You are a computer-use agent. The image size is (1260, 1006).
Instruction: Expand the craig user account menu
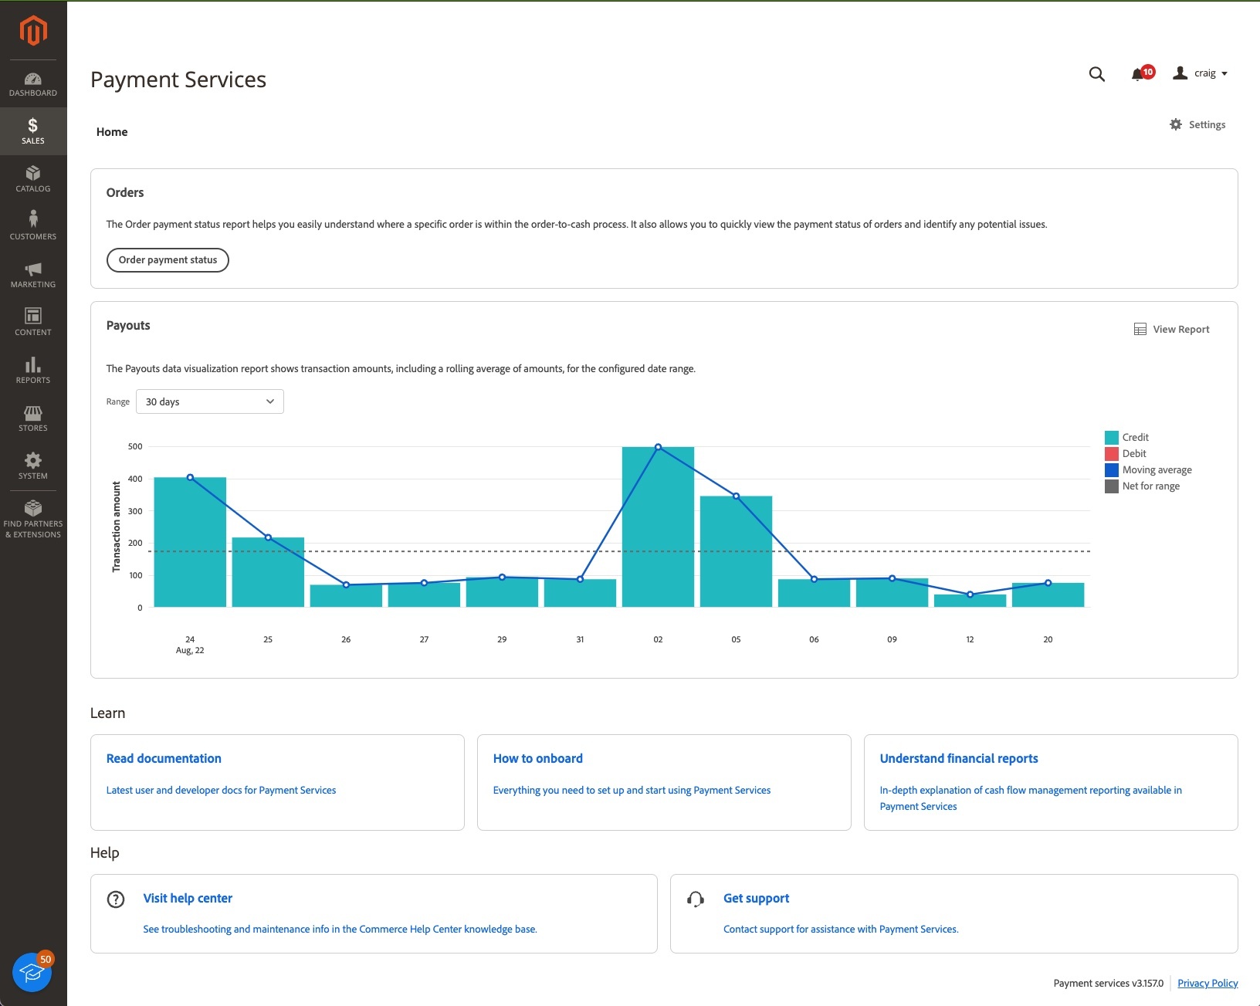(1201, 73)
